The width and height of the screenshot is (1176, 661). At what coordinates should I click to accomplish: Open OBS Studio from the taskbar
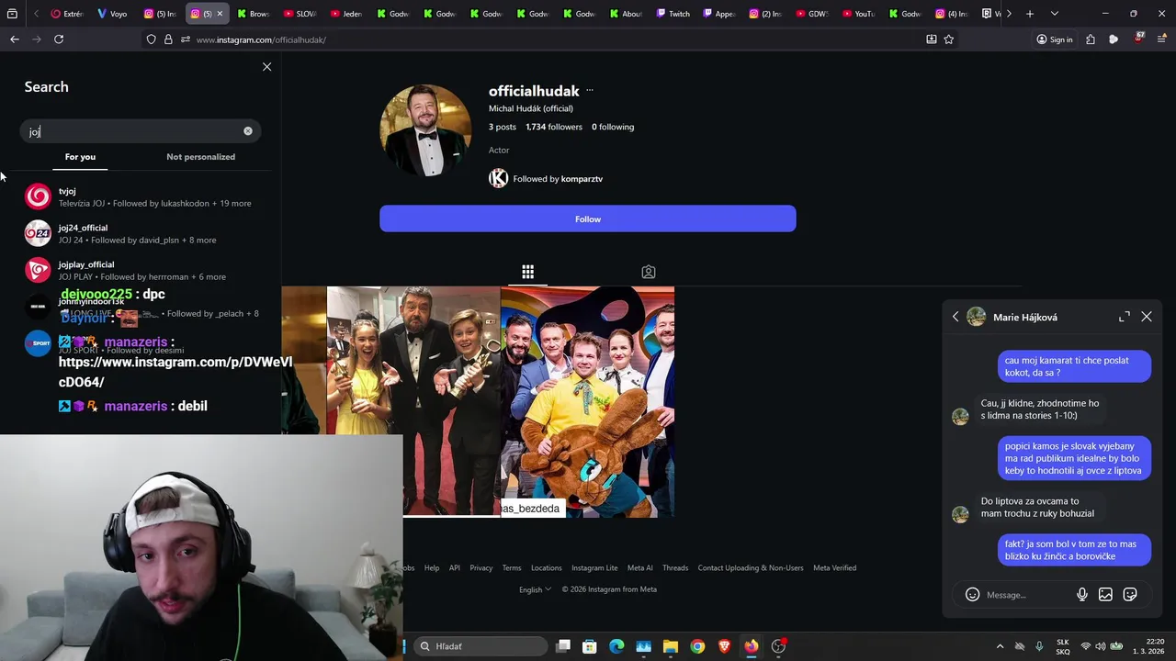779,646
